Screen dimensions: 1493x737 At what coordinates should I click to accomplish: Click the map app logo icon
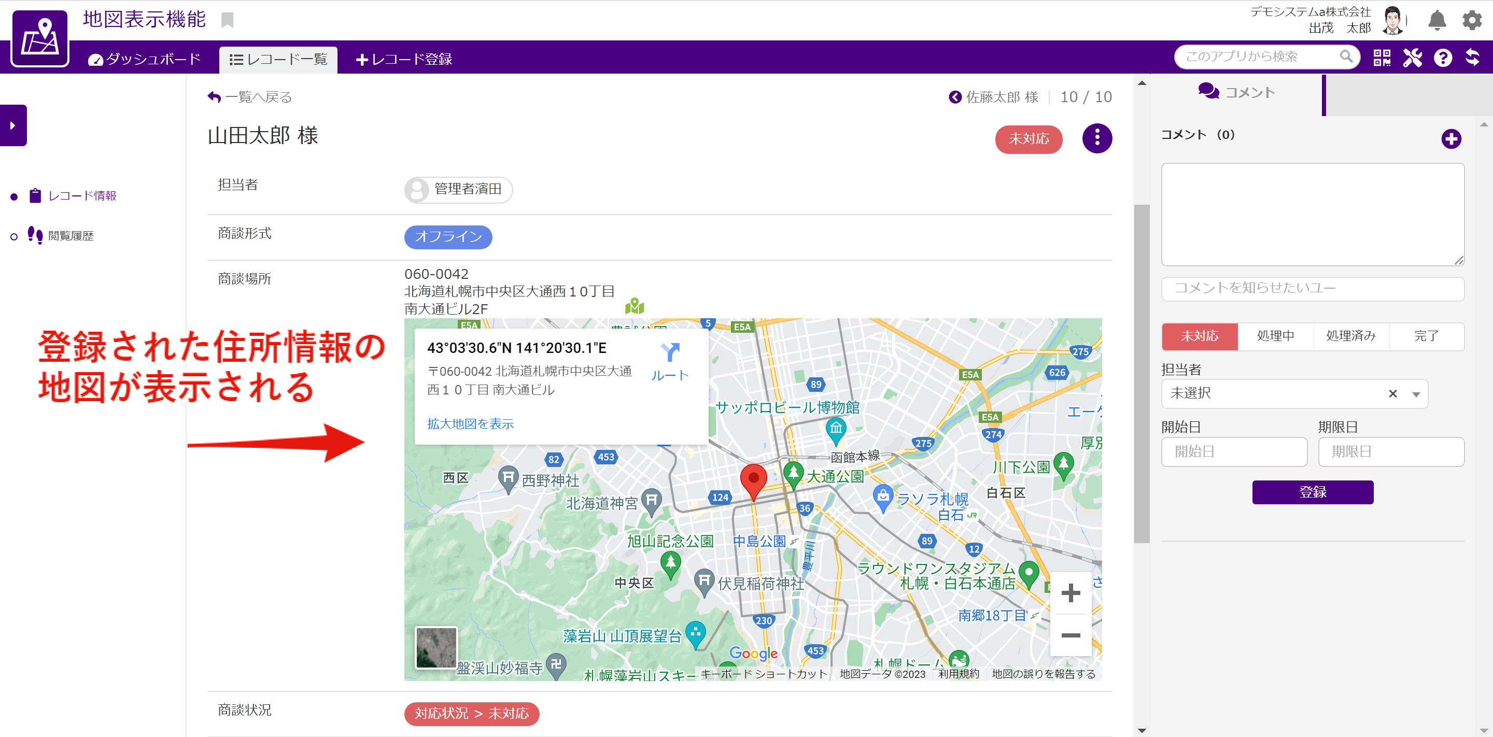(x=40, y=38)
